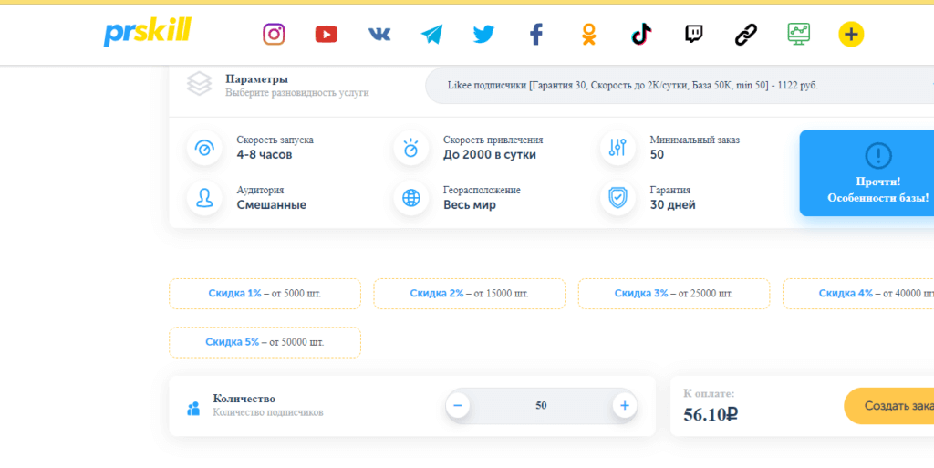Choose the Twitch icon in header
The height and width of the screenshot is (468, 934).
694,35
